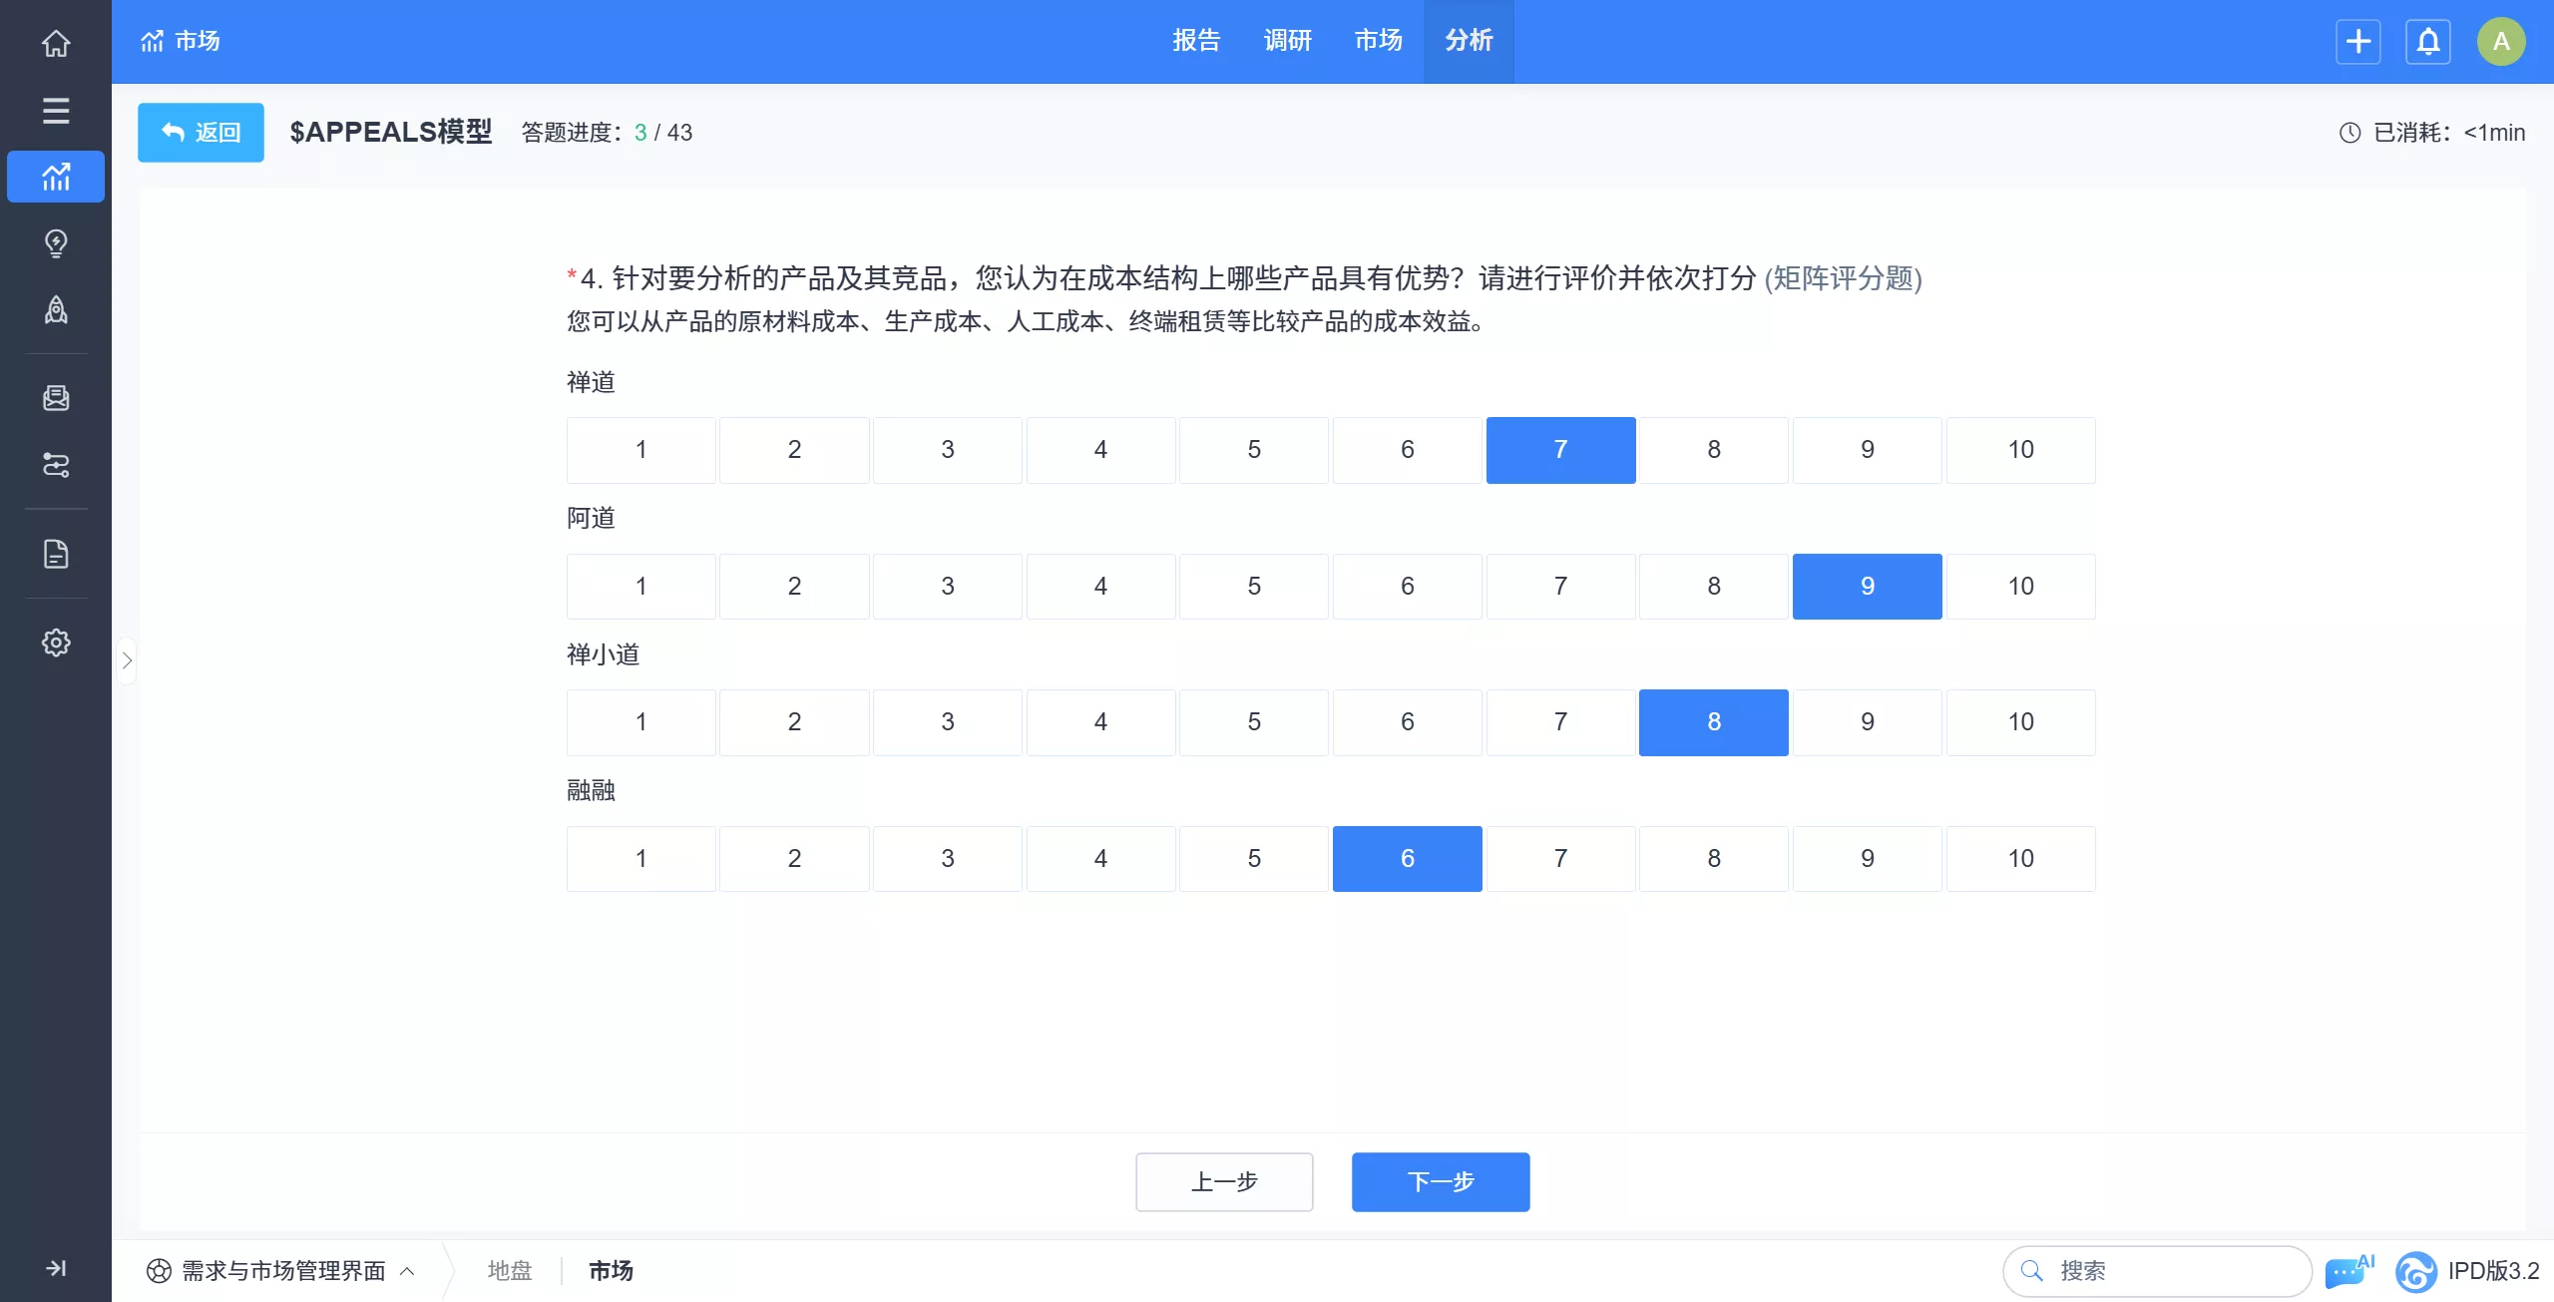
Task: Open the home icon in sidebar
Action: tap(56, 43)
